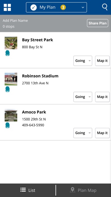
Task: Open the Robinson Stadium thumbnail photo
Action: coord(11,79)
